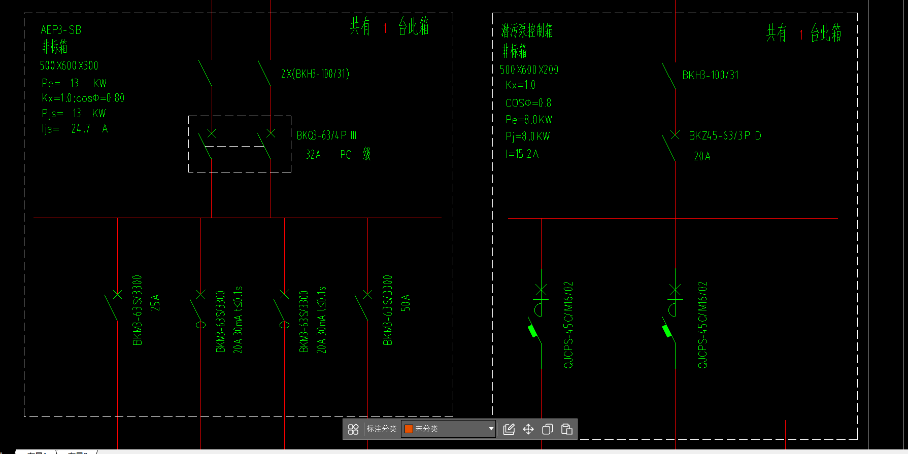The width and height of the screenshot is (908, 454).
Task: Select the AEP3-SB panel title text
Action: coord(61,30)
